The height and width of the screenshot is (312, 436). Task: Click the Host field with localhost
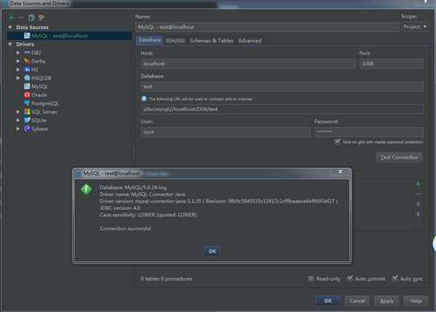coord(248,64)
